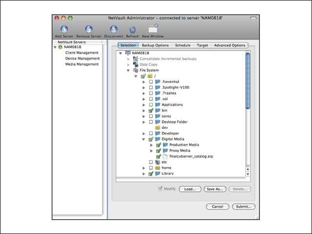Collapse the NAM0818 server in the sidebar

coord(55,47)
